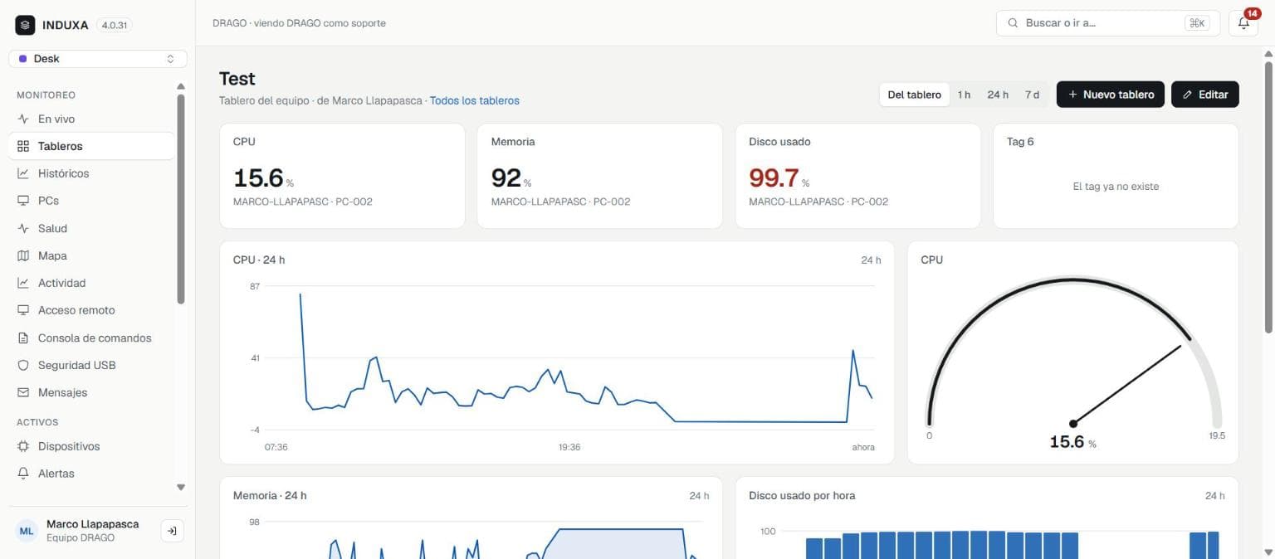Click the Actividad graph icon
1275x559 pixels.
(23, 283)
